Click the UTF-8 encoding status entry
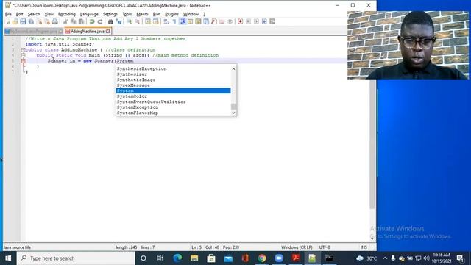 pos(325,247)
